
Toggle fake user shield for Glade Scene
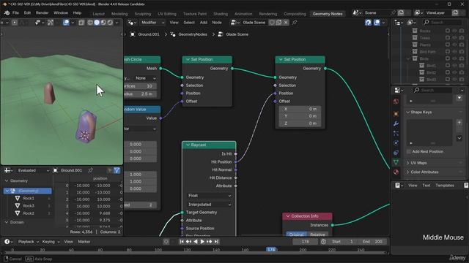272,23
